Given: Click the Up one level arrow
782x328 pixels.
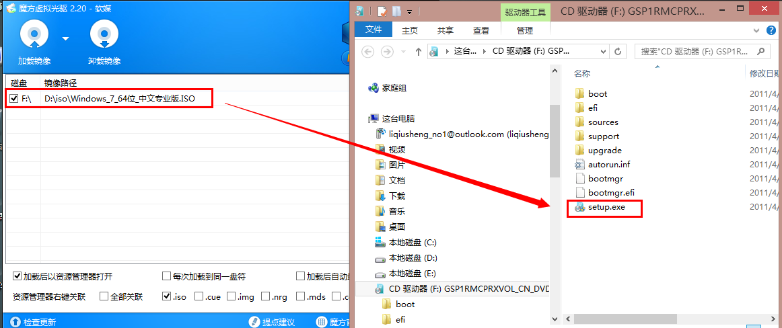Looking at the screenshot, I should point(419,52).
